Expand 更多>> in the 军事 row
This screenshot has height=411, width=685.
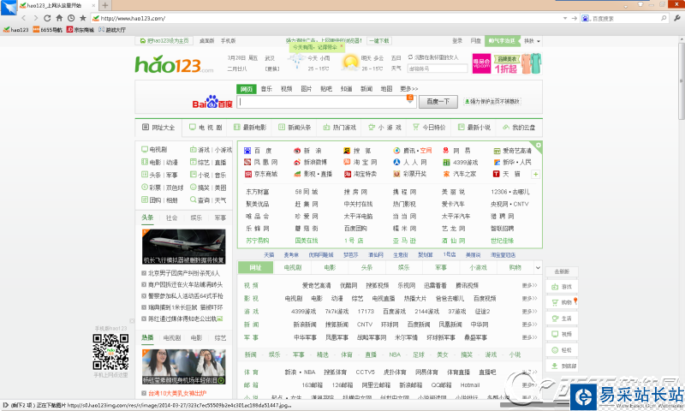click(529, 337)
